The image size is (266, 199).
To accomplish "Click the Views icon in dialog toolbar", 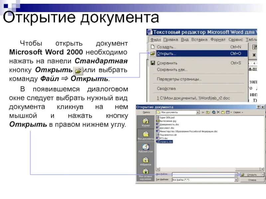I will (228, 112).
